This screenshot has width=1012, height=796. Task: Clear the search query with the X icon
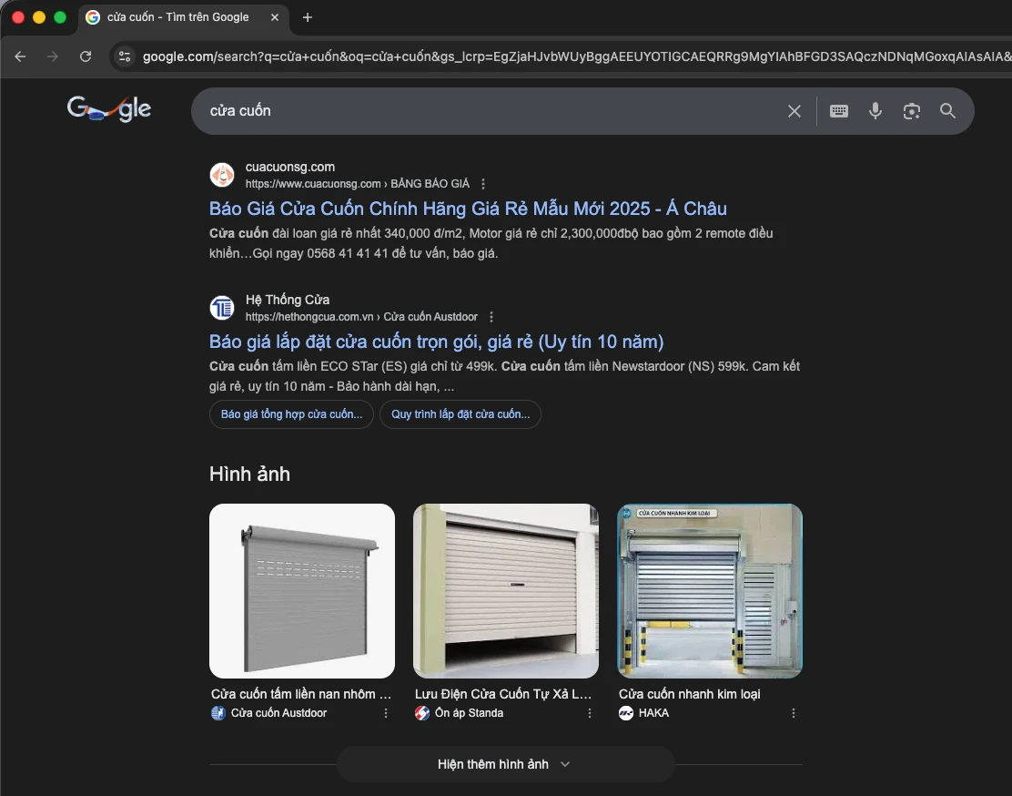794,110
